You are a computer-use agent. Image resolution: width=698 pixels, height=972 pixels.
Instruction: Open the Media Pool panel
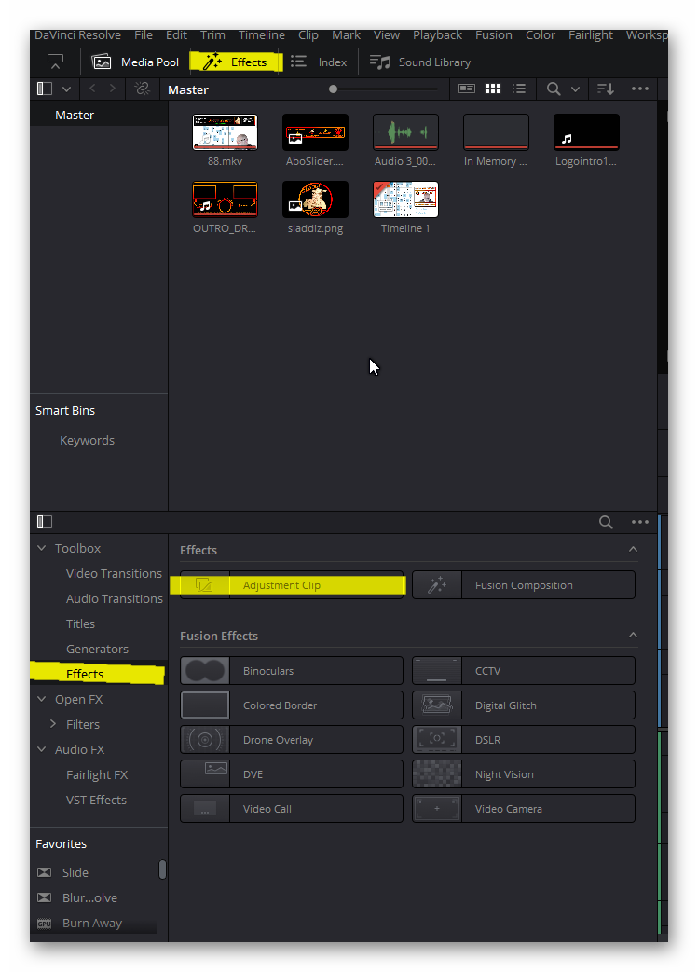pos(136,62)
